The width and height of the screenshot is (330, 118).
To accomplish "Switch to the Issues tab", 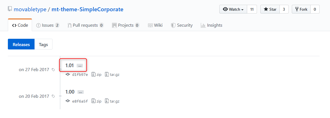I will pos(48,25).
